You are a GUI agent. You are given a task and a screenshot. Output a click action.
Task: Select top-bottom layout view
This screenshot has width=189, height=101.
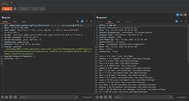181,15
